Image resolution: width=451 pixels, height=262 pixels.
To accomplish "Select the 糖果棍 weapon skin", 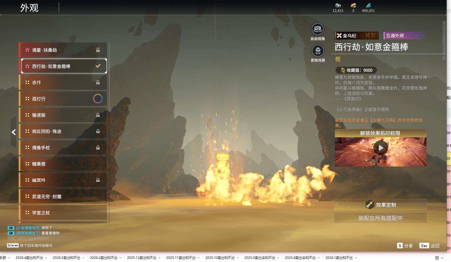I will click(x=63, y=164).
